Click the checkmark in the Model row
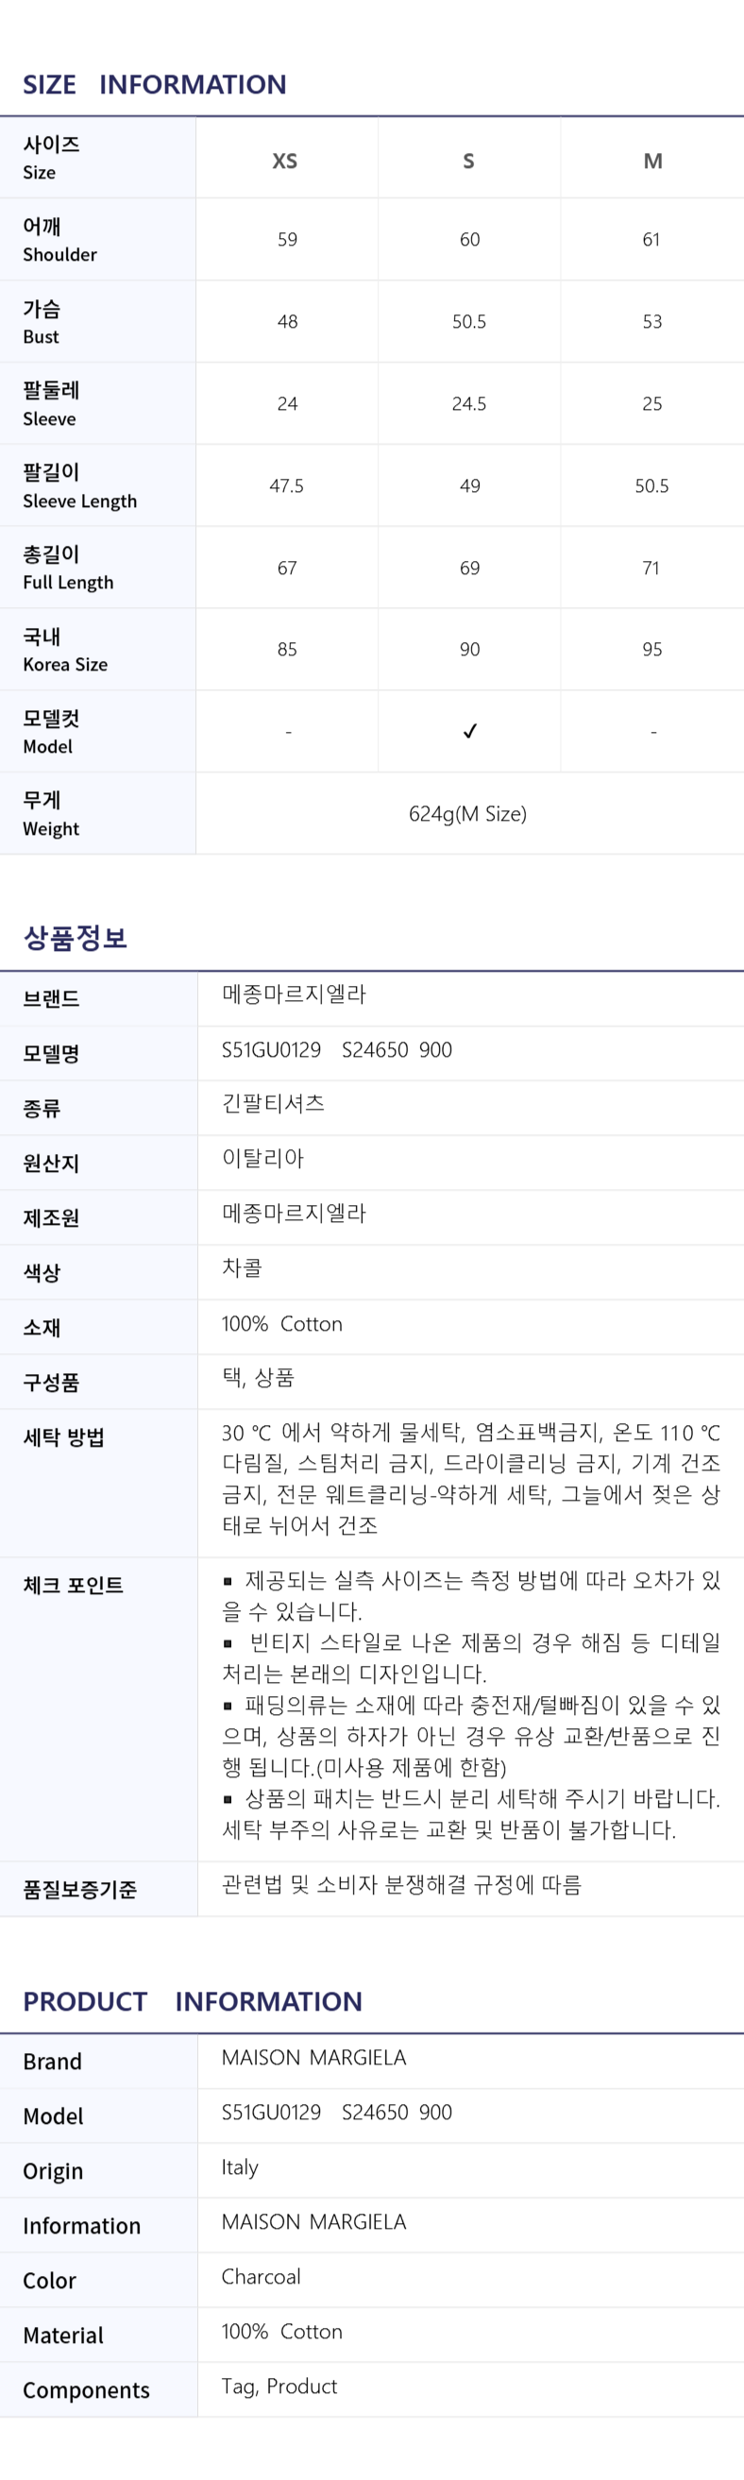The width and height of the screenshot is (744, 2480). pos(469,732)
